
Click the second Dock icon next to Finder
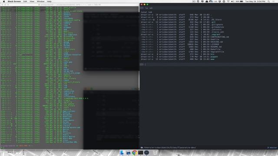[x=129, y=153]
